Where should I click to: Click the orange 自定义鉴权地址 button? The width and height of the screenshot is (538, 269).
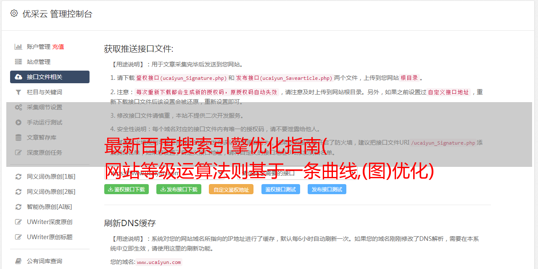(231, 189)
